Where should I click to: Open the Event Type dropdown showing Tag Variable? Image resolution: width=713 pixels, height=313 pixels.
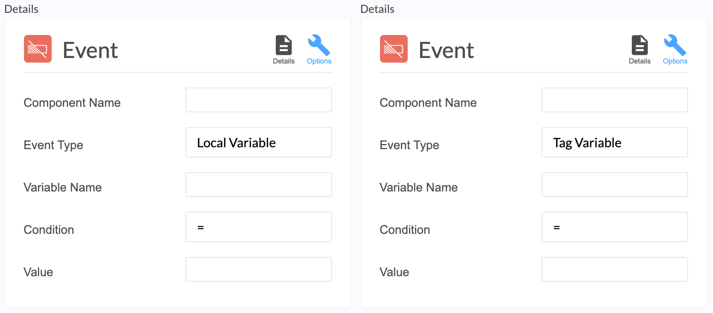pyautogui.click(x=615, y=142)
